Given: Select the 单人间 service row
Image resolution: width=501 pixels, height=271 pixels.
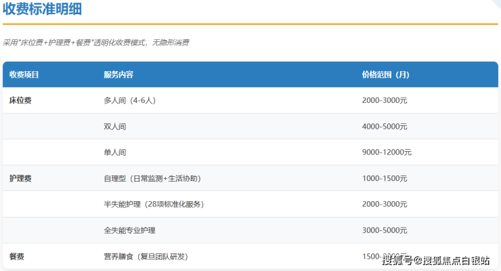Looking at the screenshot, I should coord(115,152).
